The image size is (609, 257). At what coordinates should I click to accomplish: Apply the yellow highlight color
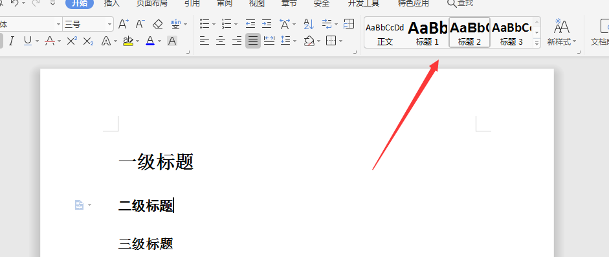pyautogui.click(x=128, y=41)
